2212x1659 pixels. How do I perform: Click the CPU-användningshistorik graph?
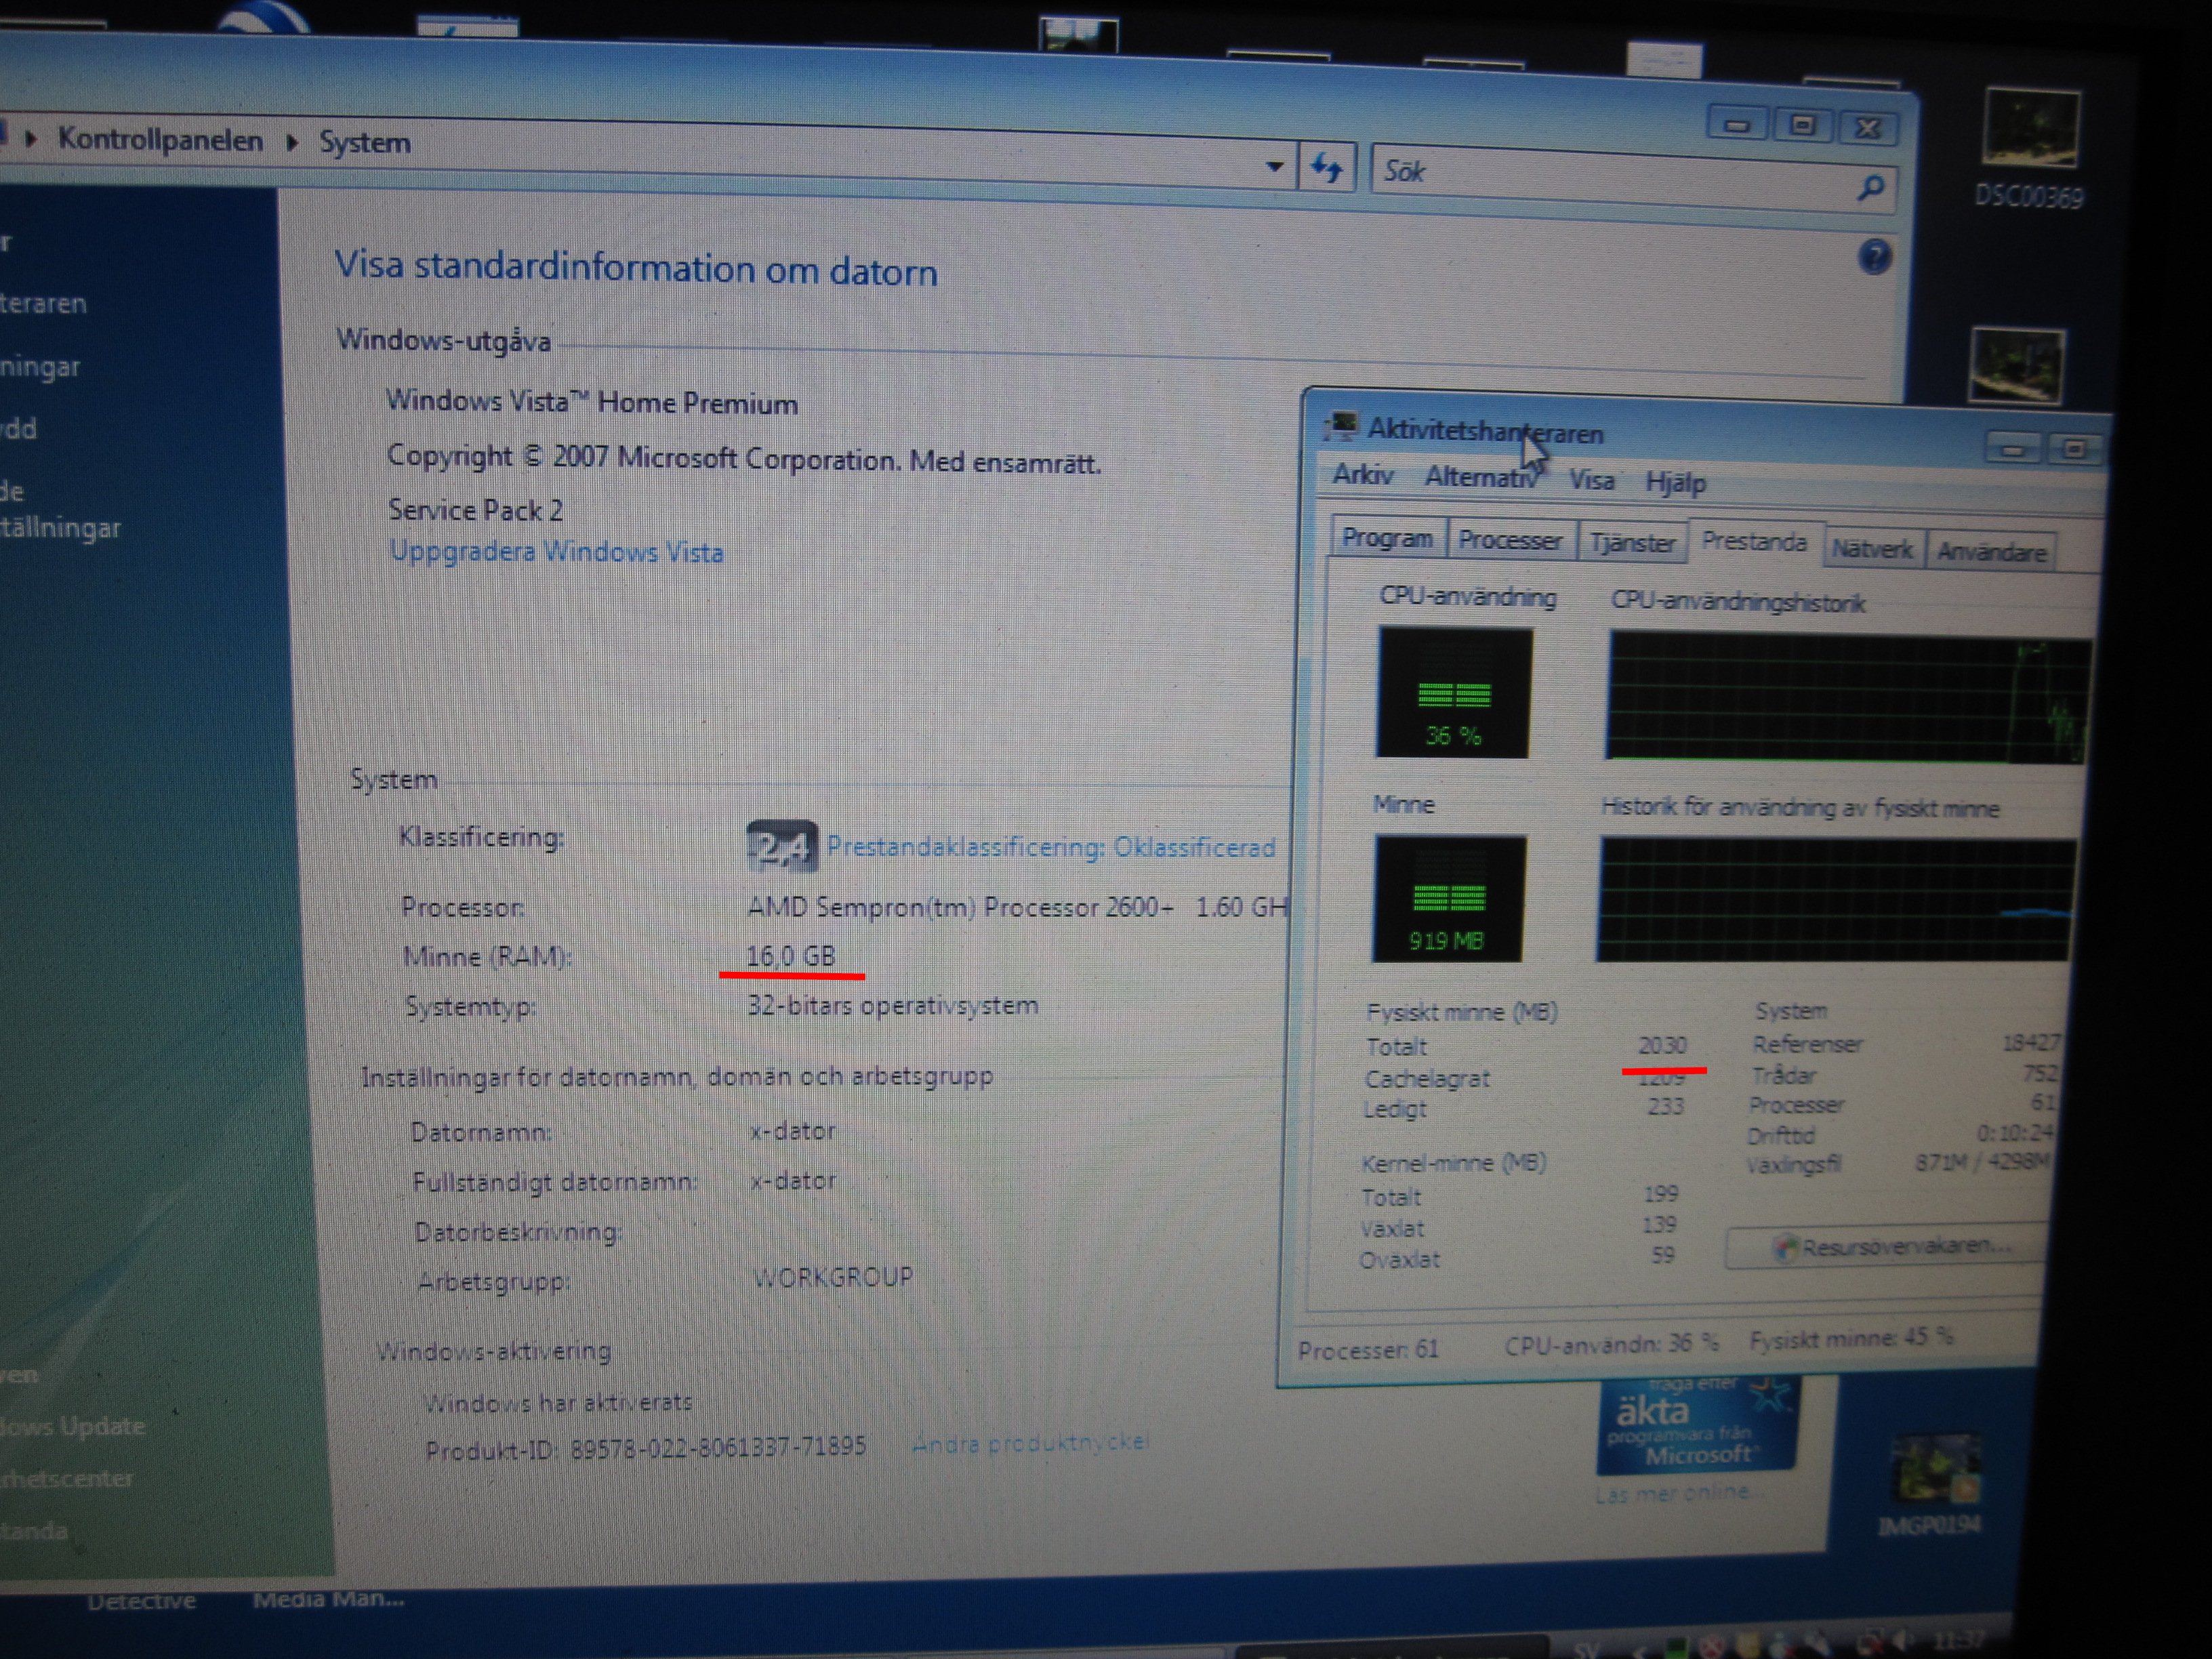point(1847,697)
